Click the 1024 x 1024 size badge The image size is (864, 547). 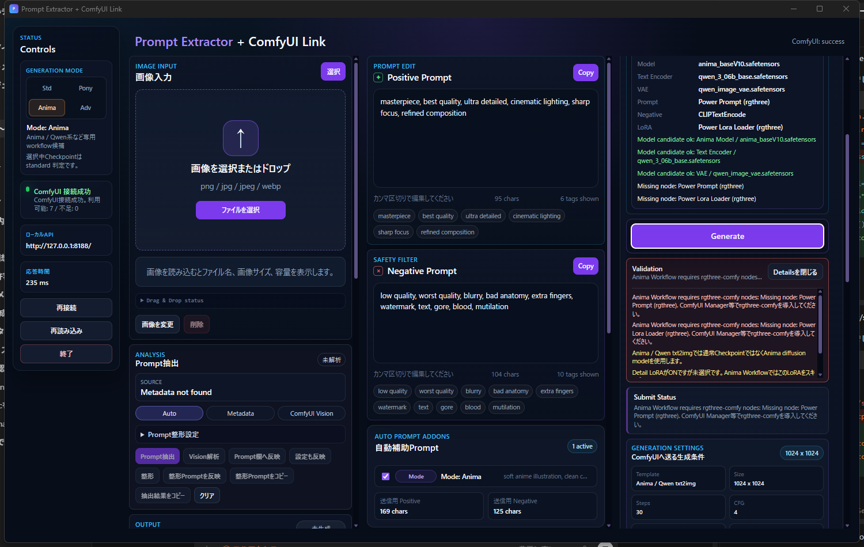pyautogui.click(x=802, y=453)
